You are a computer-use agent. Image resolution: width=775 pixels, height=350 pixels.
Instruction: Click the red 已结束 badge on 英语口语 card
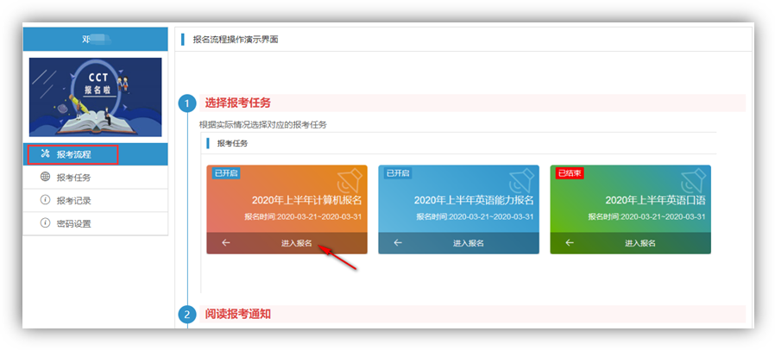(570, 173)
